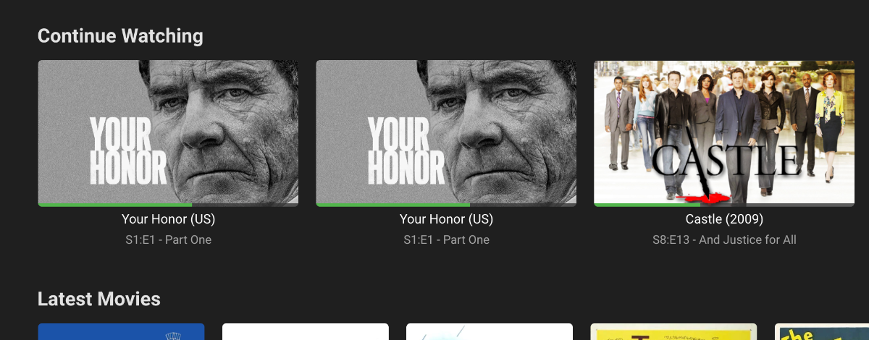Open 'S8:E13 - And Justice for All'
869x340 pixels.
point(724,239)
